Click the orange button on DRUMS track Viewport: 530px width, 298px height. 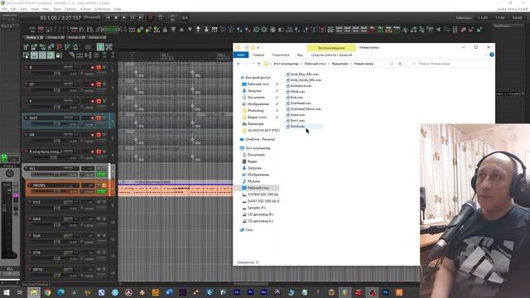tap(104, 185)
